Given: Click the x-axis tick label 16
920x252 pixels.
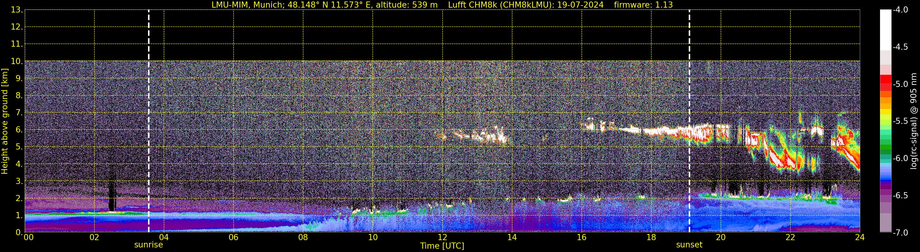Looking at the screenshot, I should click(x=582, y=238).
